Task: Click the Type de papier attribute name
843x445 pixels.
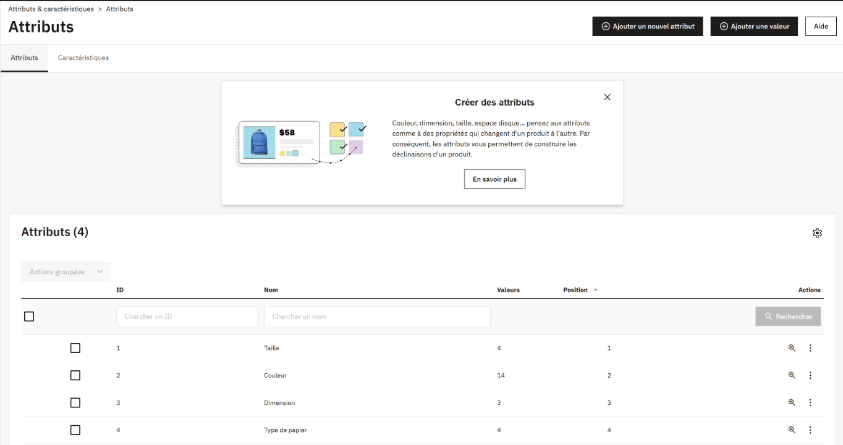Action: pos(286,430)
